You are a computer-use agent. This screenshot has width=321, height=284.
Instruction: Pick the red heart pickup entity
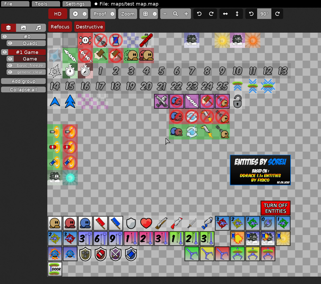[x=146, y=223]
